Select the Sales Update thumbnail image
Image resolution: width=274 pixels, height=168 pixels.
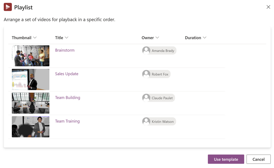[x=30, y=79]
